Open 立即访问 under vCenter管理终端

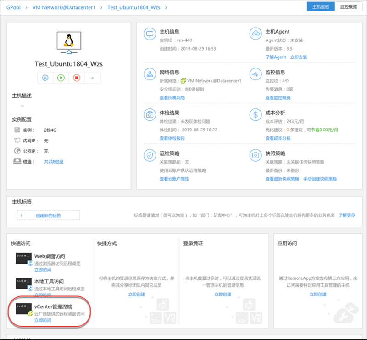tap(43, 320)
